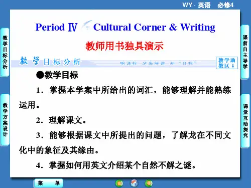This screenshot has width=251, height=188.
Task: Open the 菜单 button at bottom
Action: click(49, 183)
